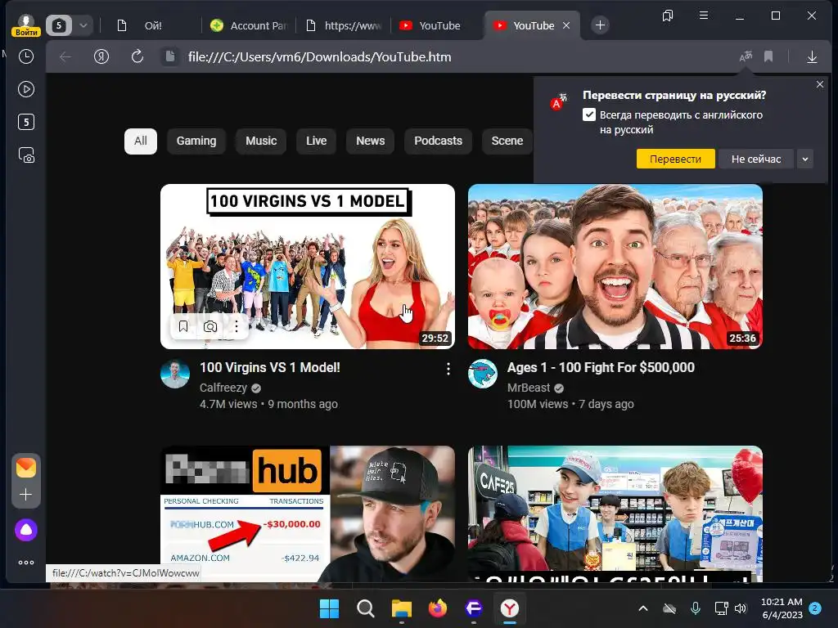Open the volume control in system tray
838x628 pixels.
[740, 608]
